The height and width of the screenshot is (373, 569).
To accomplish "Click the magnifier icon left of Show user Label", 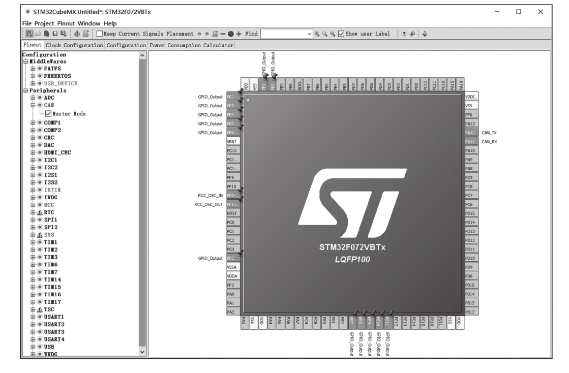I will coord(333,34).
